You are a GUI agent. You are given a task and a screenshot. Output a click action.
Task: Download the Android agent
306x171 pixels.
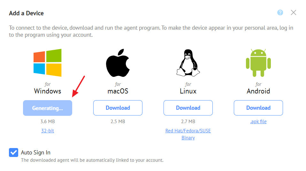258,108
